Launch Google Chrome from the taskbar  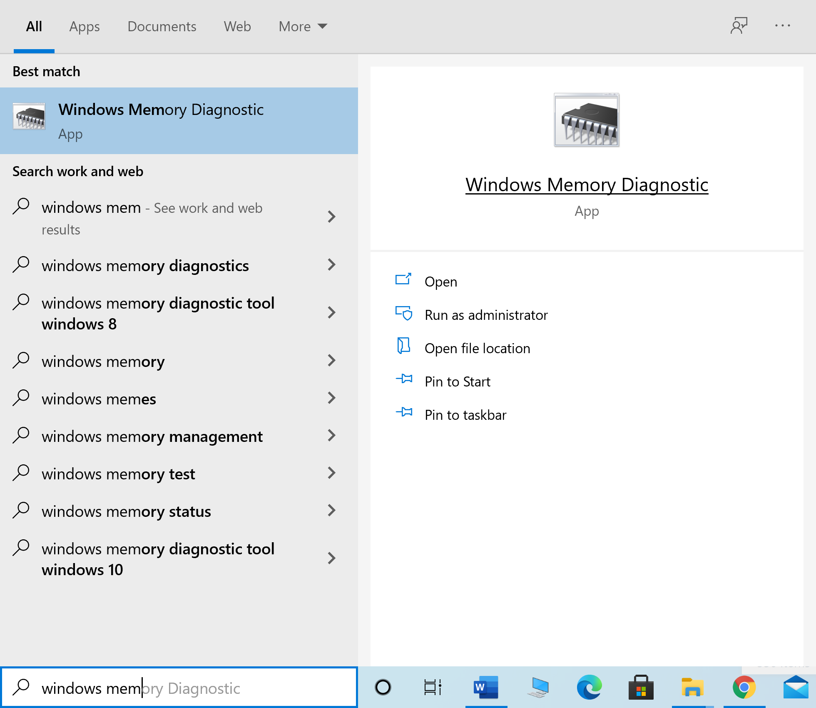click(x=744, y=688)
